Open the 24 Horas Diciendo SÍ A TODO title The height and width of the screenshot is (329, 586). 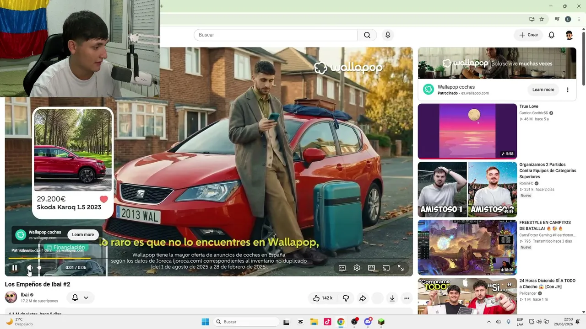(x=548, y=284)
